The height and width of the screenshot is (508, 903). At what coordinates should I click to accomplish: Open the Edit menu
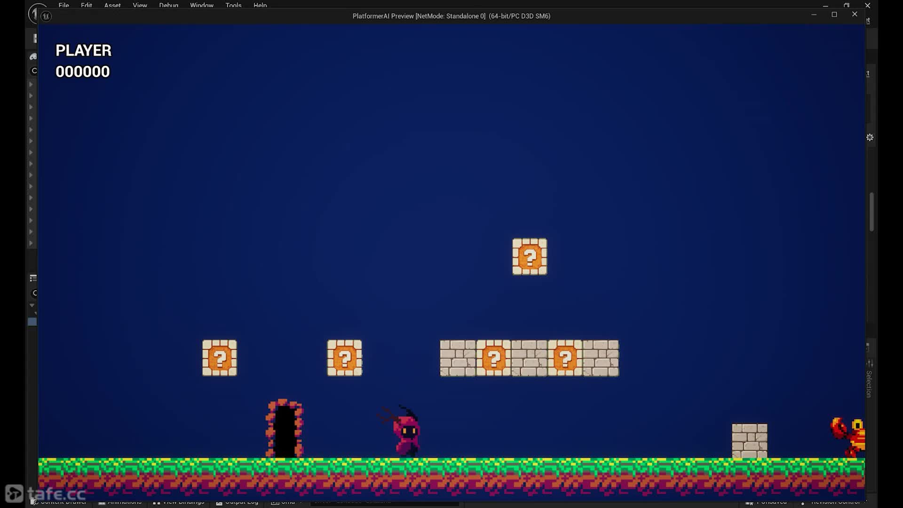(87, 5)
